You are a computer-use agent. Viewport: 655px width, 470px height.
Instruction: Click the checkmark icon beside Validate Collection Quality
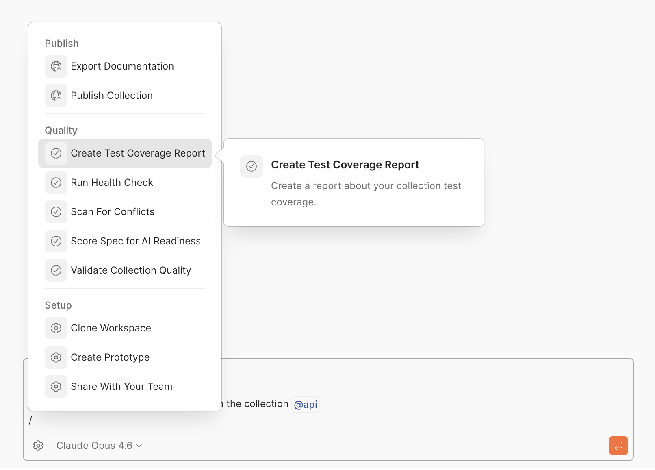pyautogui.click(x=56, y=270)
